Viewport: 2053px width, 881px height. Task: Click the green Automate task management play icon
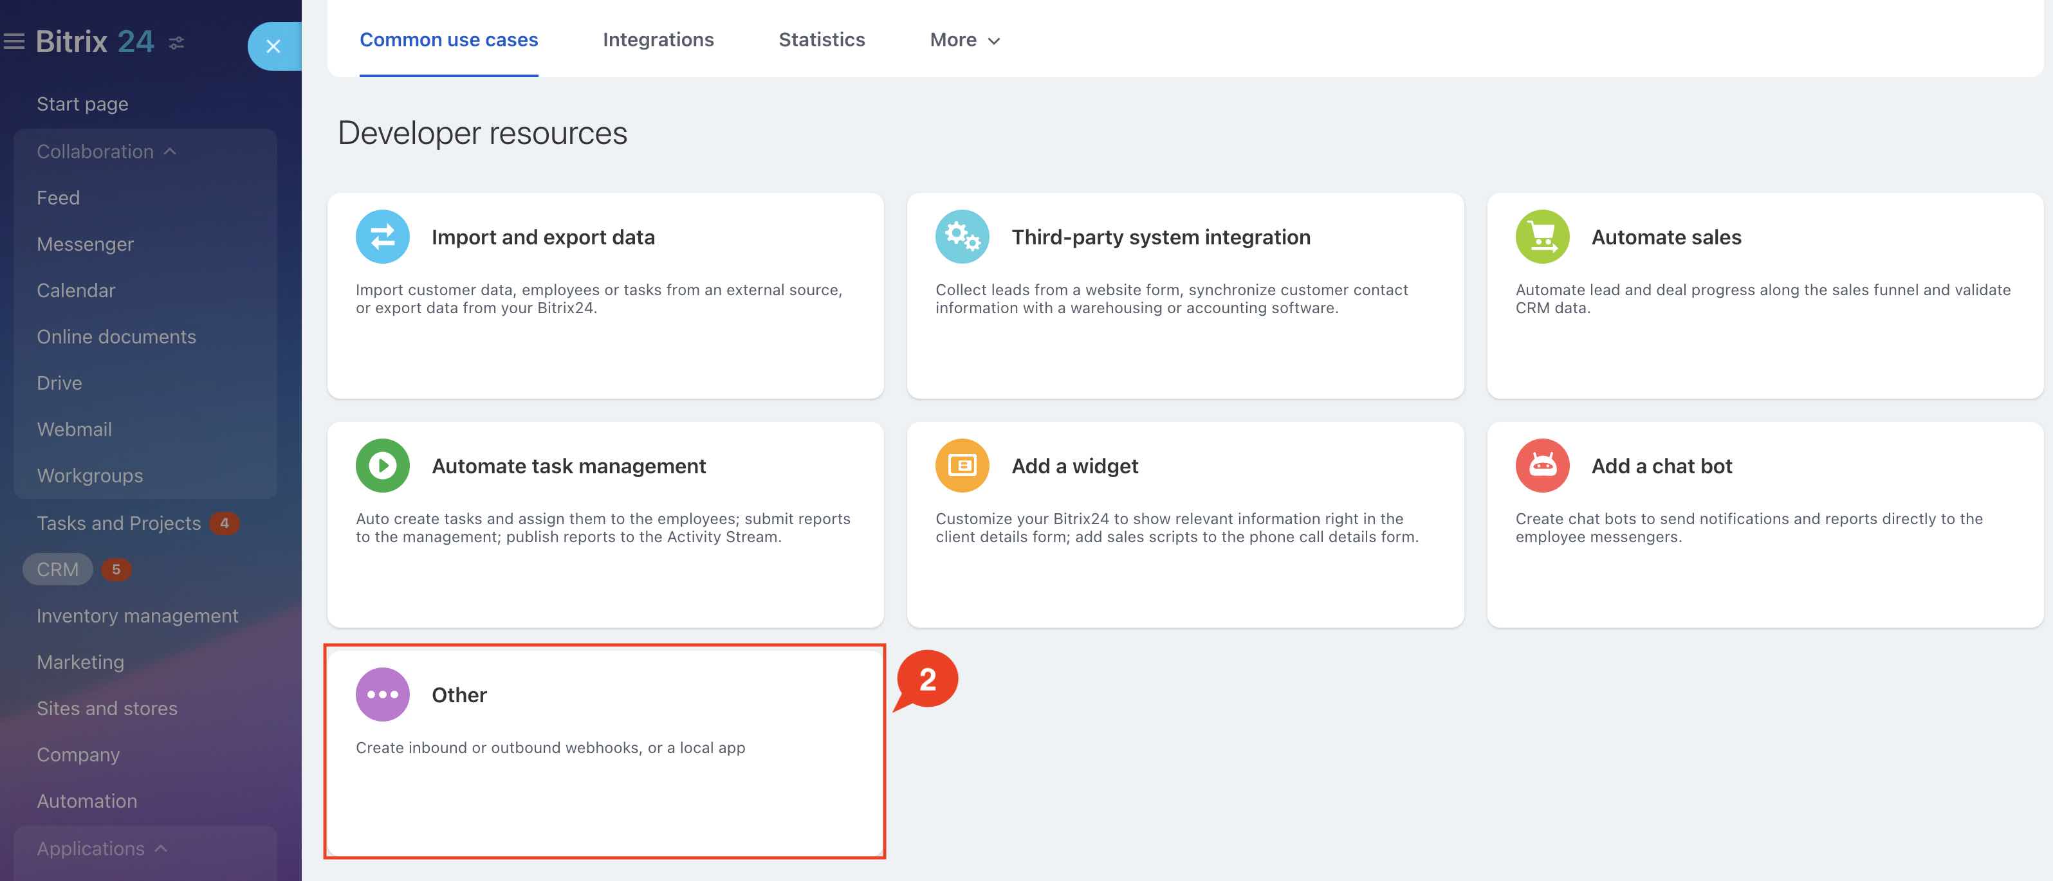[383, 465]
